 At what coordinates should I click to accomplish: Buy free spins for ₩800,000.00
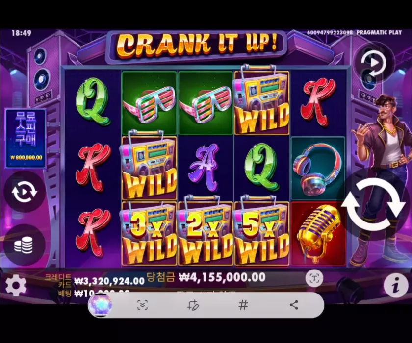click(x=26, y=138)
